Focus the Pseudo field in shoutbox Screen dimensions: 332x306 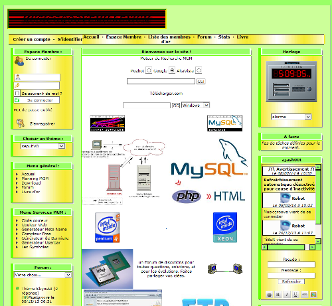point(291,264)
